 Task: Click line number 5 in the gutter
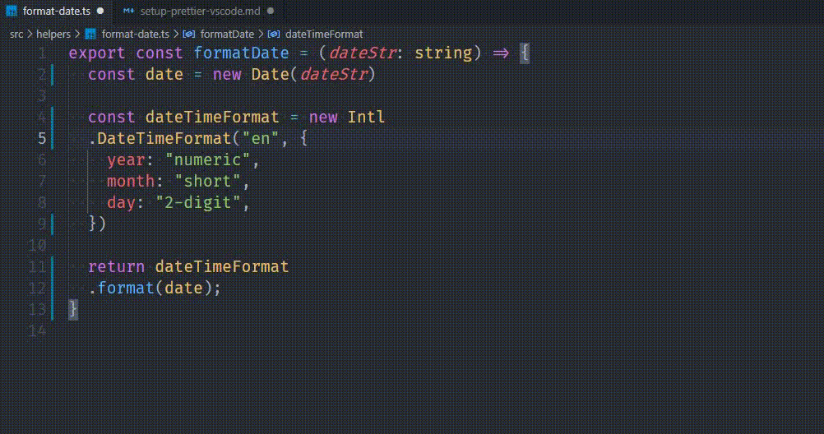[x=42, y=138]
